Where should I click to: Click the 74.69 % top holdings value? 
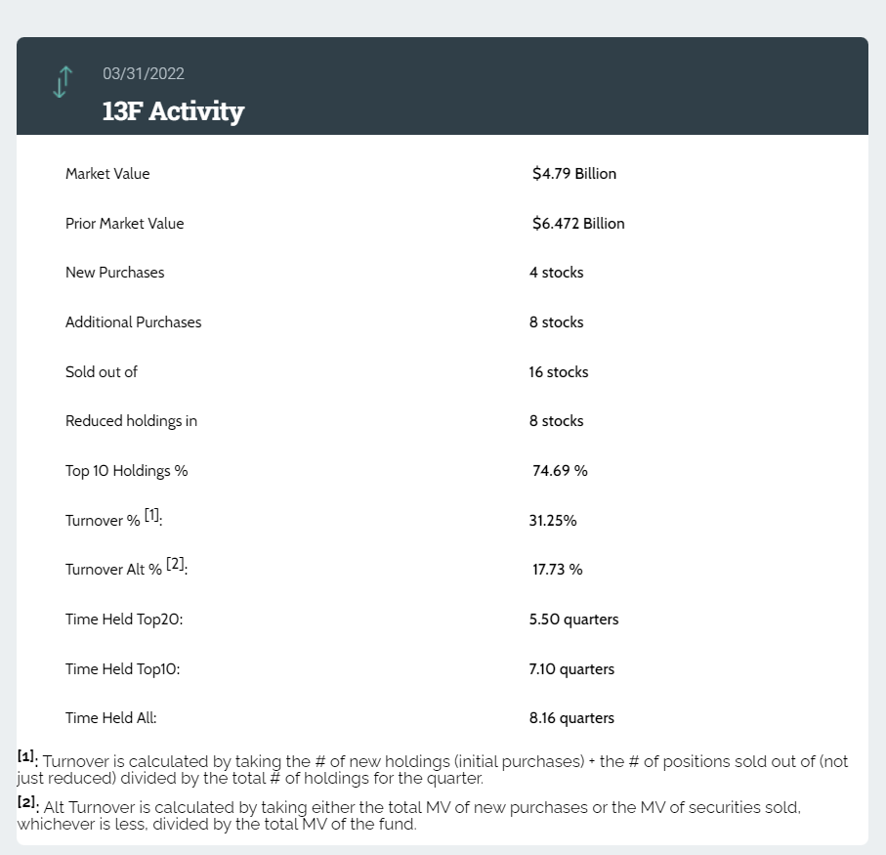pyautogui.click(x=560, y=471)
